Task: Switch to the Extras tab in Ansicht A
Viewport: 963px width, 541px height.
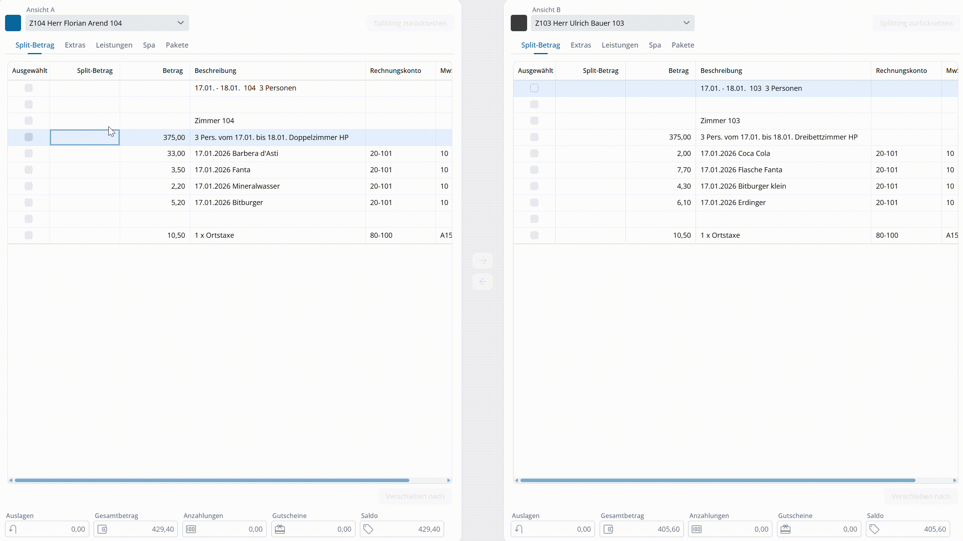Action: [x=75, y=45]
